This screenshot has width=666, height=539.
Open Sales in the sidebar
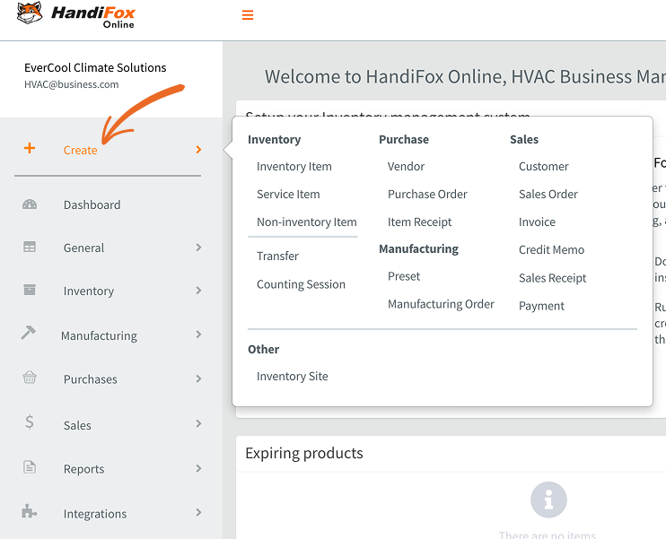tap(77, 425)
